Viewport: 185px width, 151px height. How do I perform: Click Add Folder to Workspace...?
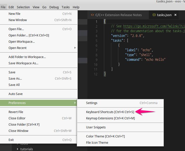coord(39,57)
